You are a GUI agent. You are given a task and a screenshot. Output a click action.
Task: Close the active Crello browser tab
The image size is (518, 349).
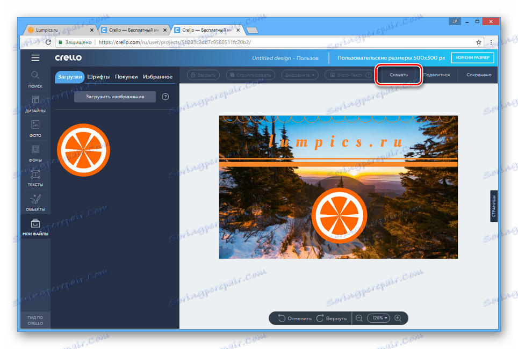coord(238,30)
